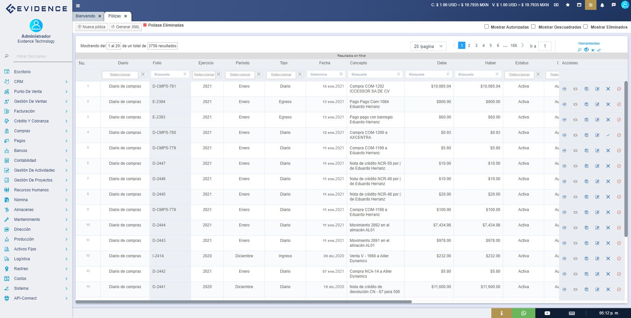Enable the Mostrar Autorizadas checkbox

[487, 26]
